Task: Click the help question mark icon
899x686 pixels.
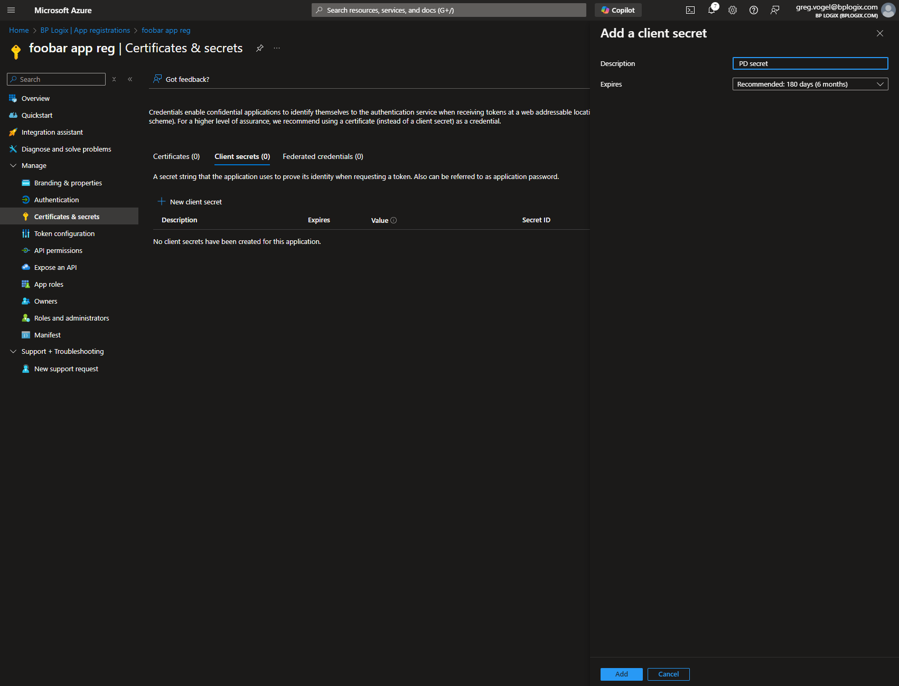Action: [x=754, y=10]
